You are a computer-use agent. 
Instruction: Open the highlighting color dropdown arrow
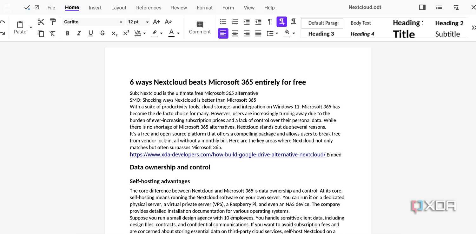161,33
